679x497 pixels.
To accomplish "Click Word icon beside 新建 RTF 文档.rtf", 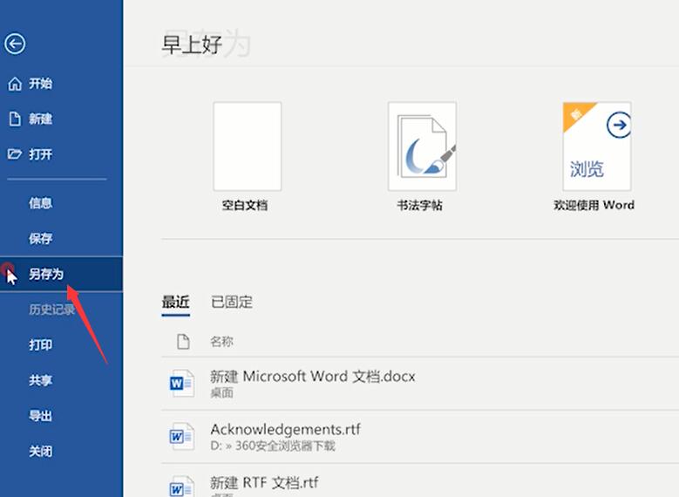I will [x=181, y=487].
